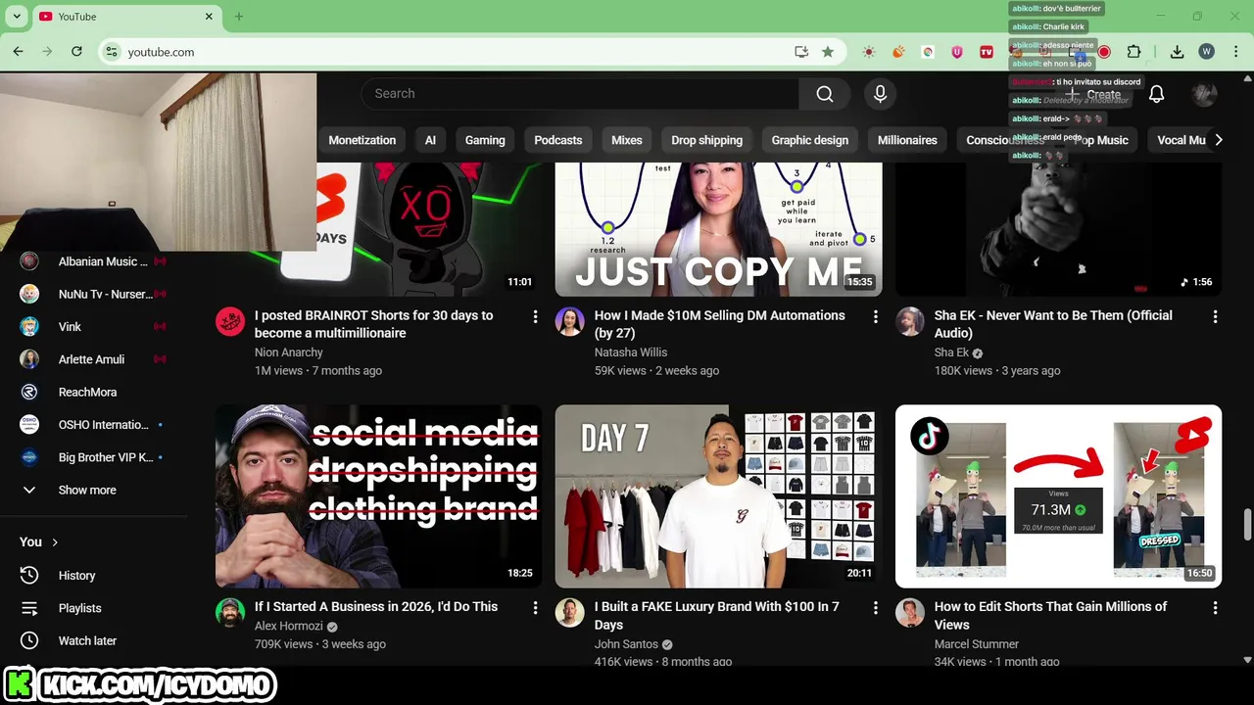This screenshot has width=1254, height=705.
Task: Open the Chrome extensions puzzle icon
Action: (x=1133, y=52)
